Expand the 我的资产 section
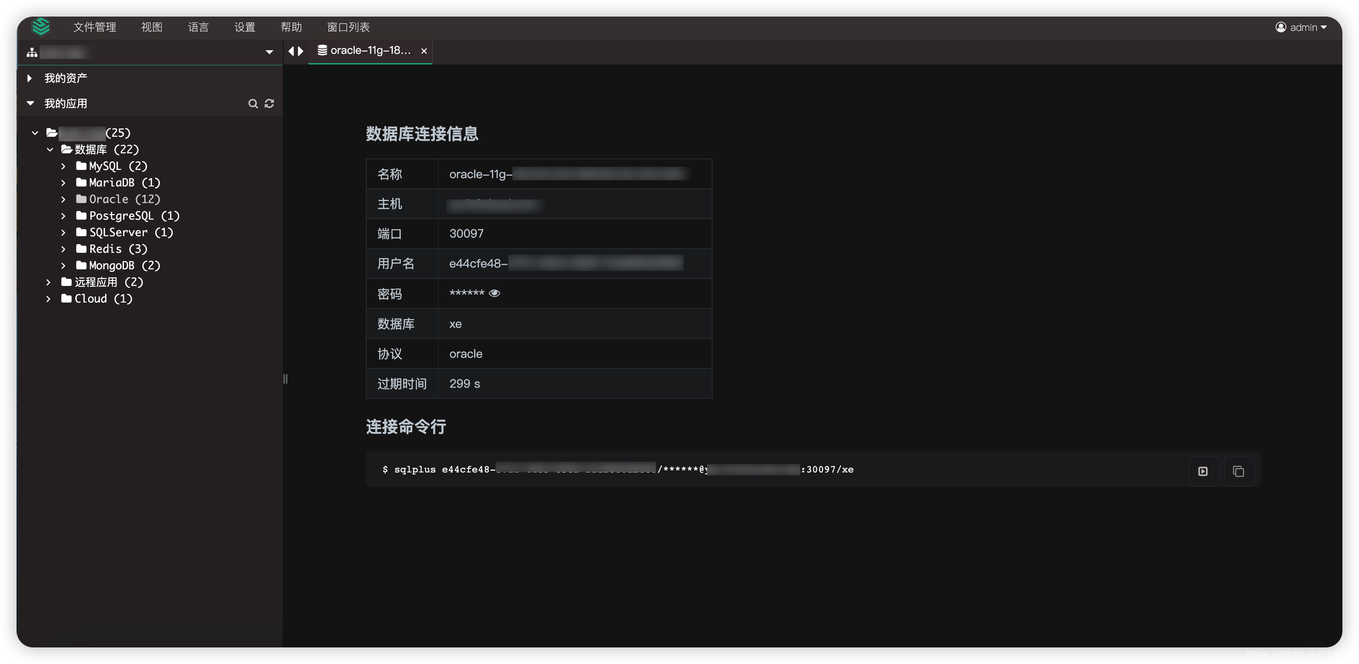 pos(30,78)
